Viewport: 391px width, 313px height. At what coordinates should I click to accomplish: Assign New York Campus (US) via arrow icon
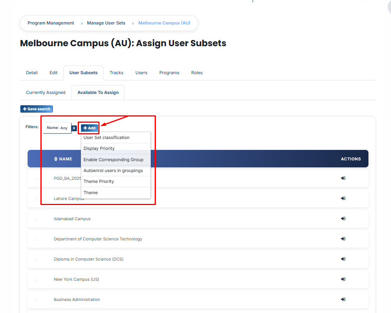[343, 279]
